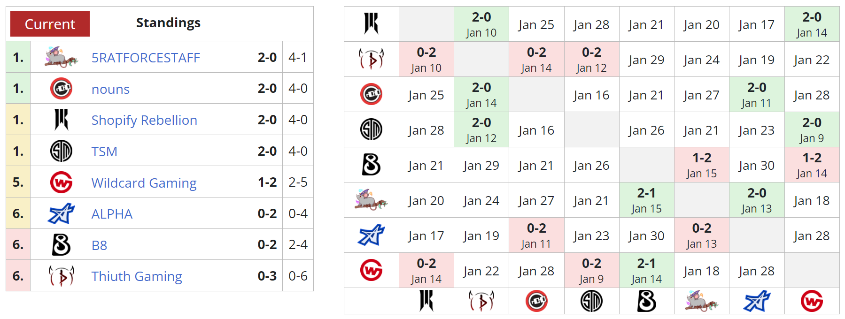Open the 5RATFORCESTAFF team link

coord(146,58)
